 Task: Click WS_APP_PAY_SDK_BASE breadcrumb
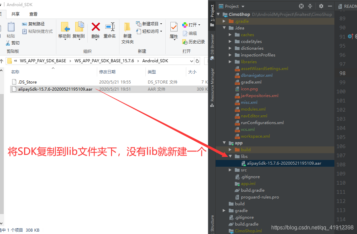point(43,61)
